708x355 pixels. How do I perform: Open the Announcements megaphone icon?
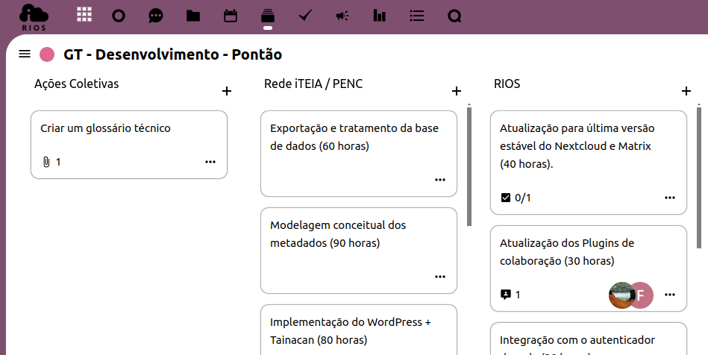click(x=342, y=16)
